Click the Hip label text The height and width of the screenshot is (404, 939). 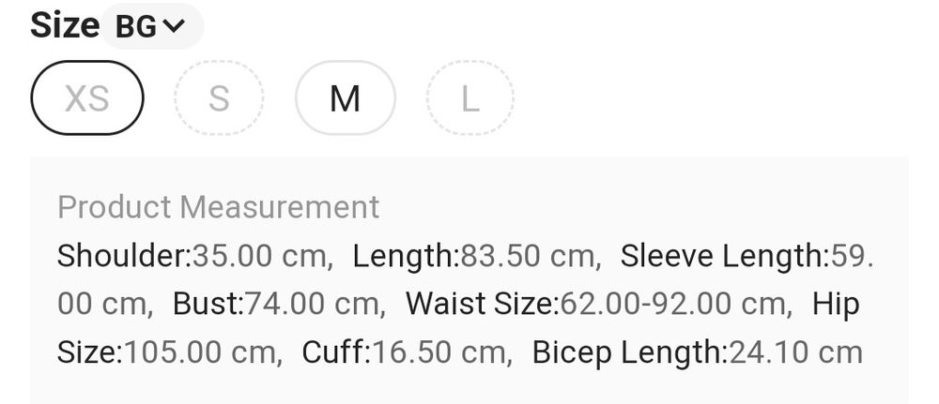[x=836, y=305]
